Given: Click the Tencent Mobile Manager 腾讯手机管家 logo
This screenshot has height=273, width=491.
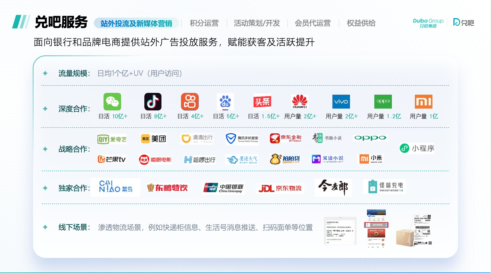Looking at the screenshot, I should 242,139.
